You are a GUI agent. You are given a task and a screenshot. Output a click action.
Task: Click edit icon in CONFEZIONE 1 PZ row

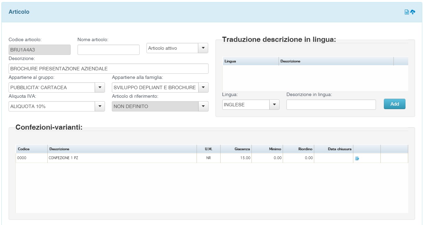(357, 158)
